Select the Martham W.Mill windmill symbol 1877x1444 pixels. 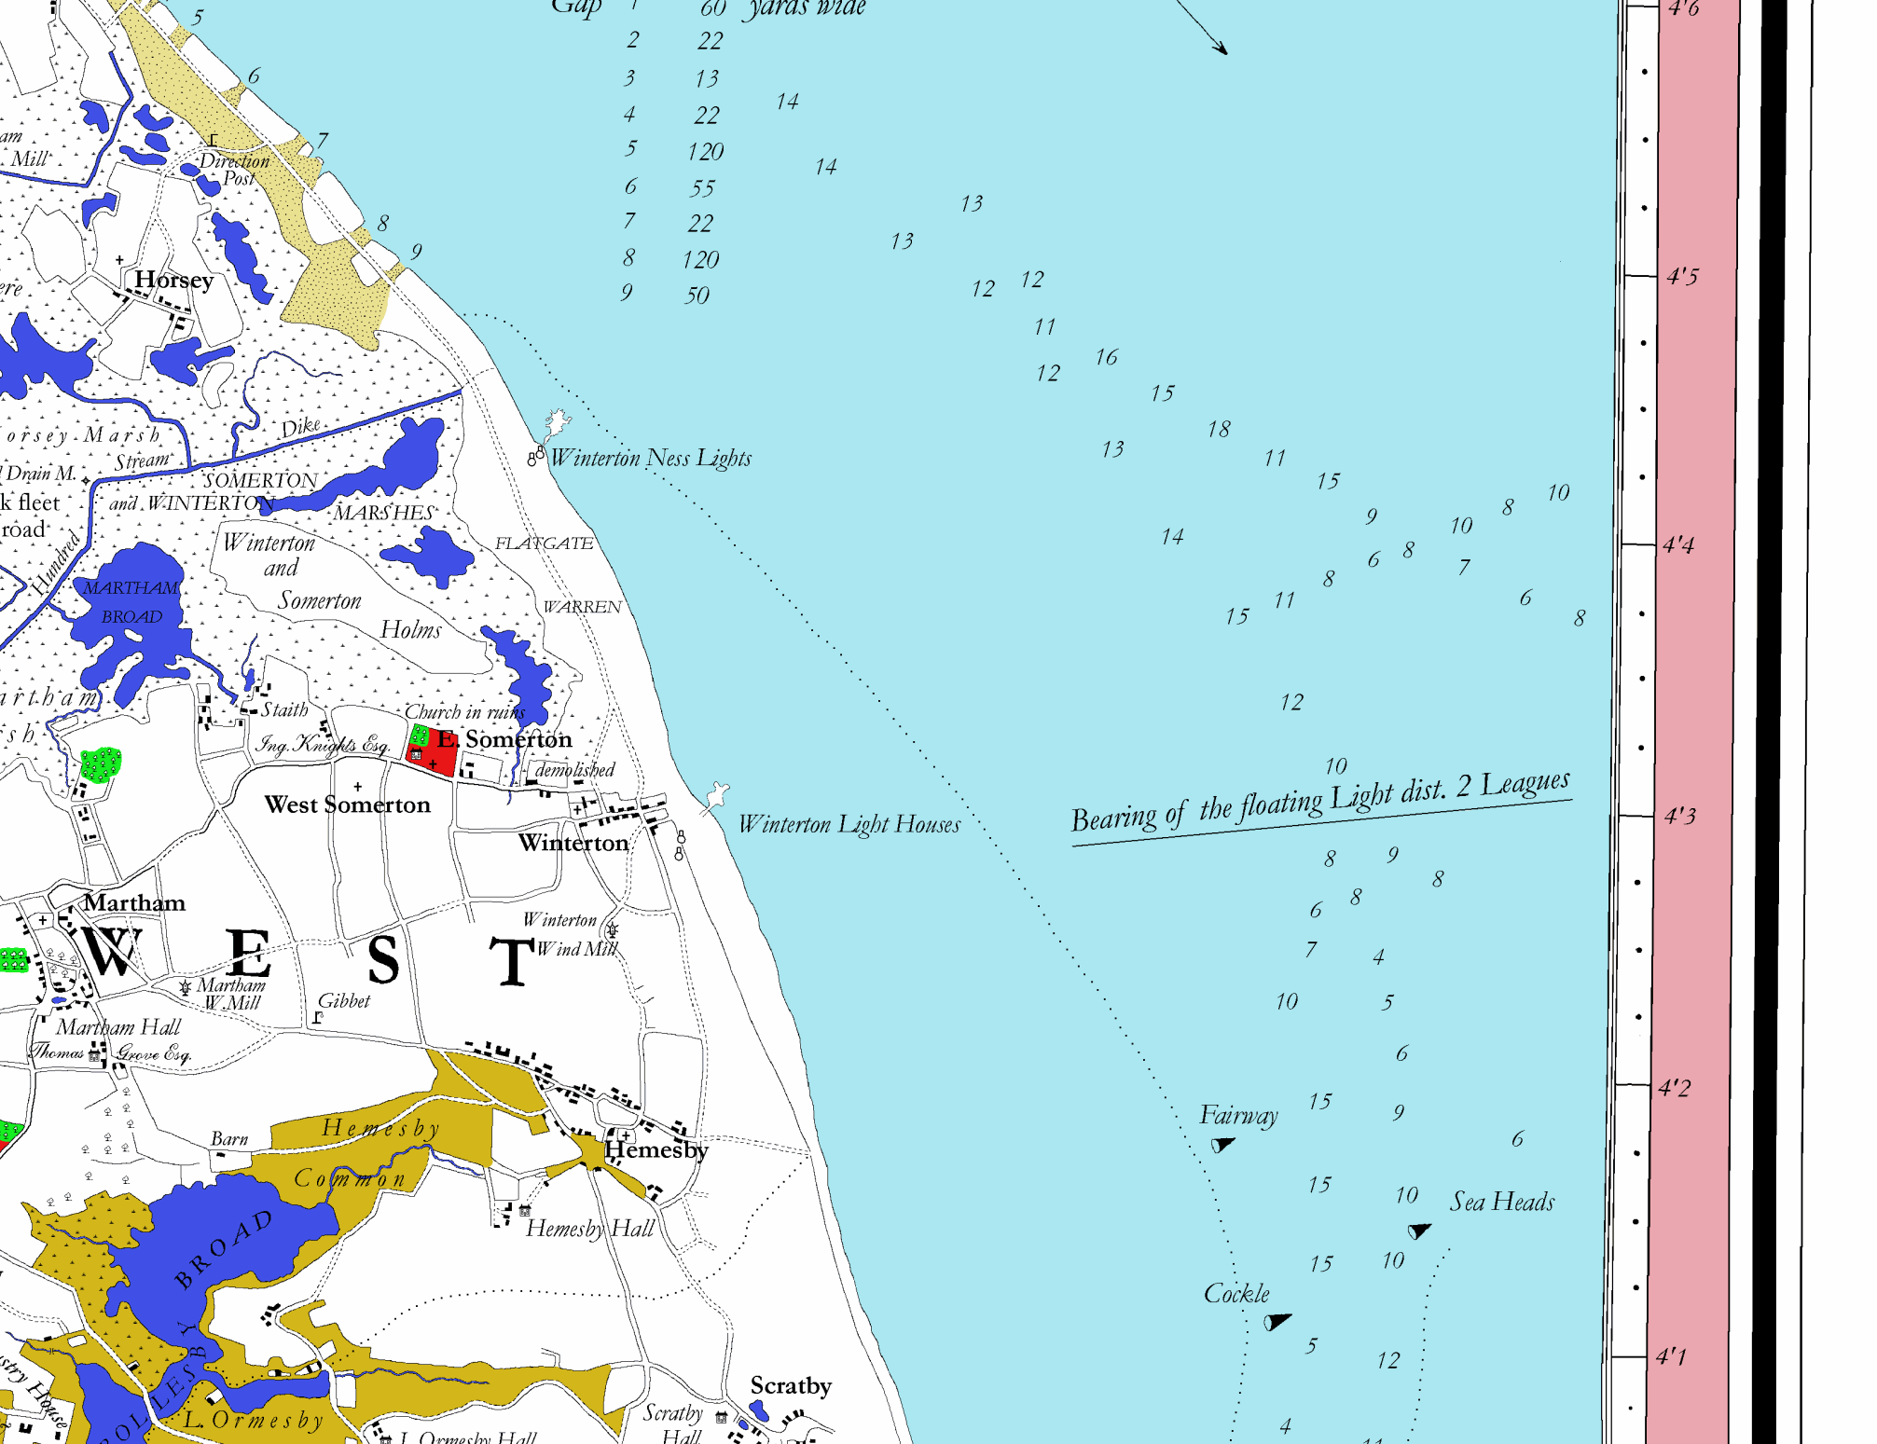[x=186, y=986]
